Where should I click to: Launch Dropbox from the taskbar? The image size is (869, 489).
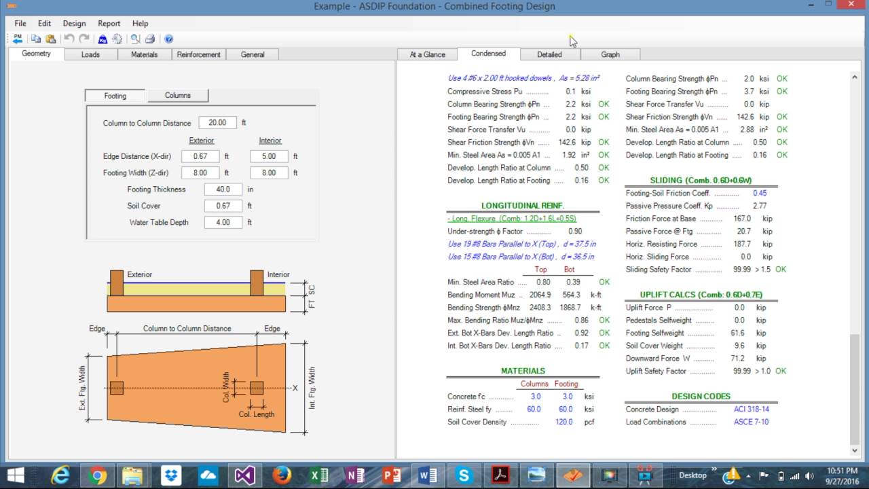tap(170, 475)
